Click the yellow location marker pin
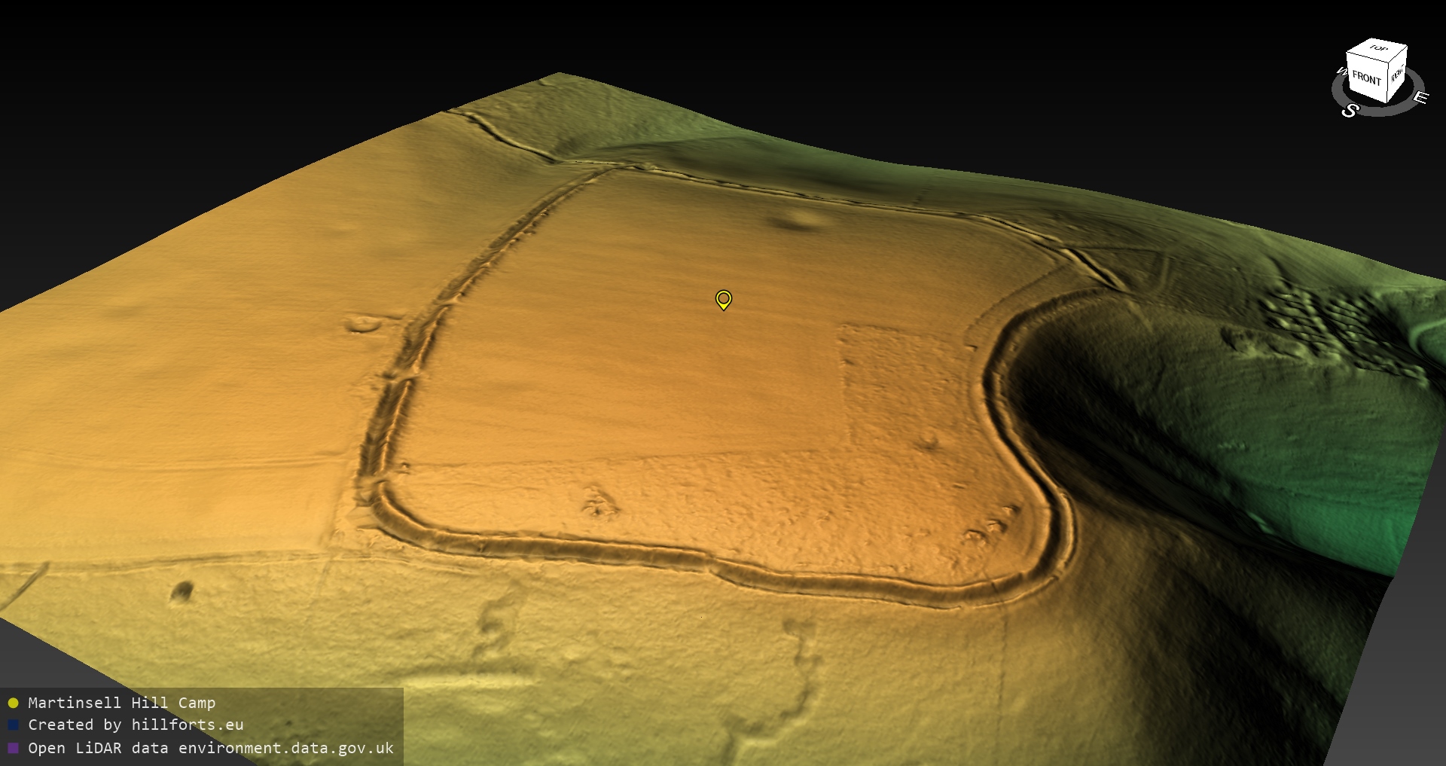The width and height of the screenshot is (1446, 766). click(723, 299)
